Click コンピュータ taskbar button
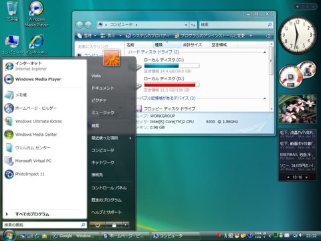The image size is (321, 241). click(x=175, y=236)
